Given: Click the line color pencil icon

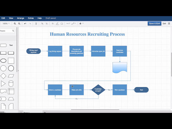Looking at the screenshot, I should pyautogui.click(x=57, y=24).
